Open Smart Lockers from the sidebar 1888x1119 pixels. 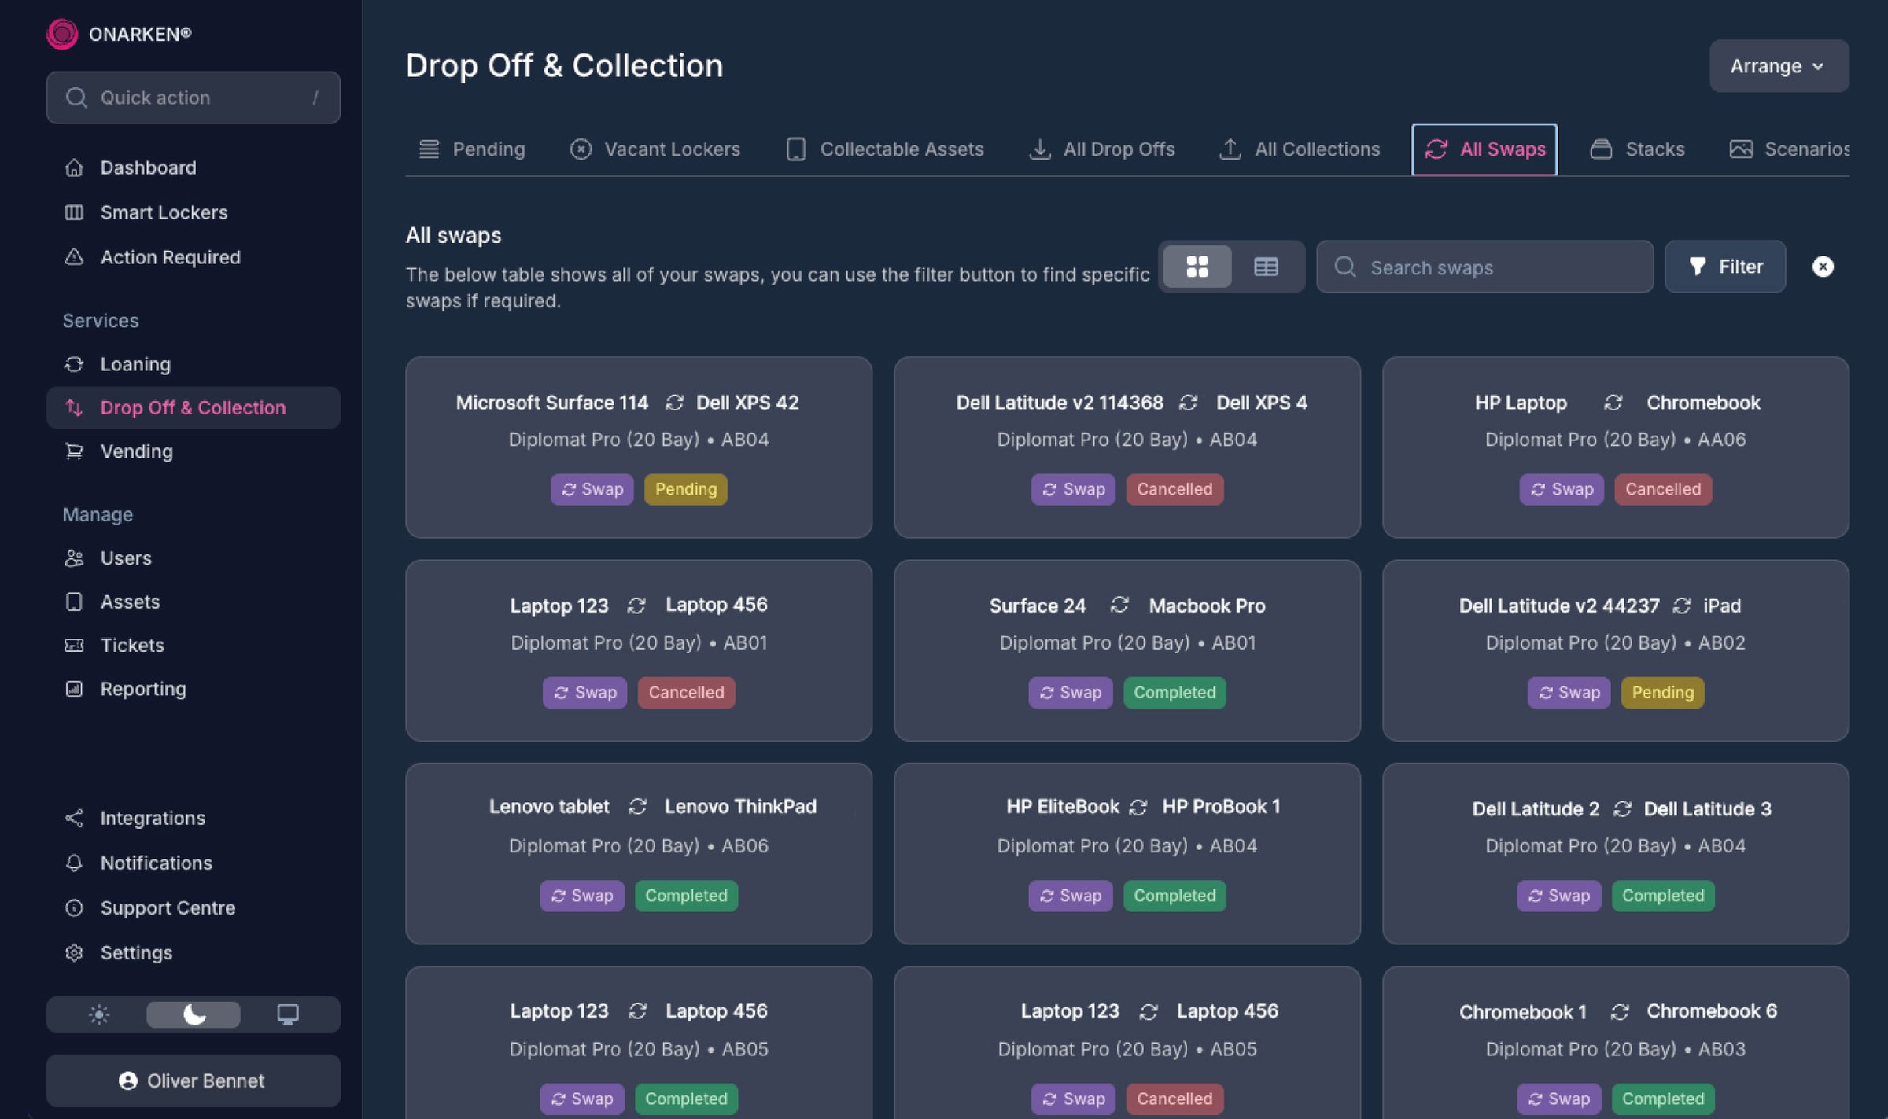click(x=163, y=212)
